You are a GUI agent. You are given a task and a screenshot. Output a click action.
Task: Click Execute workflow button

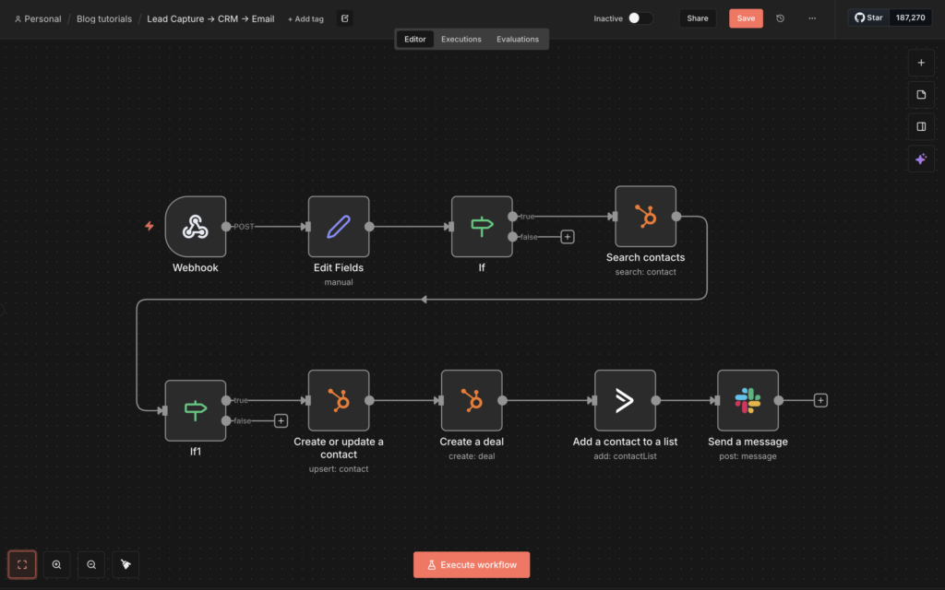coord(472,565)
